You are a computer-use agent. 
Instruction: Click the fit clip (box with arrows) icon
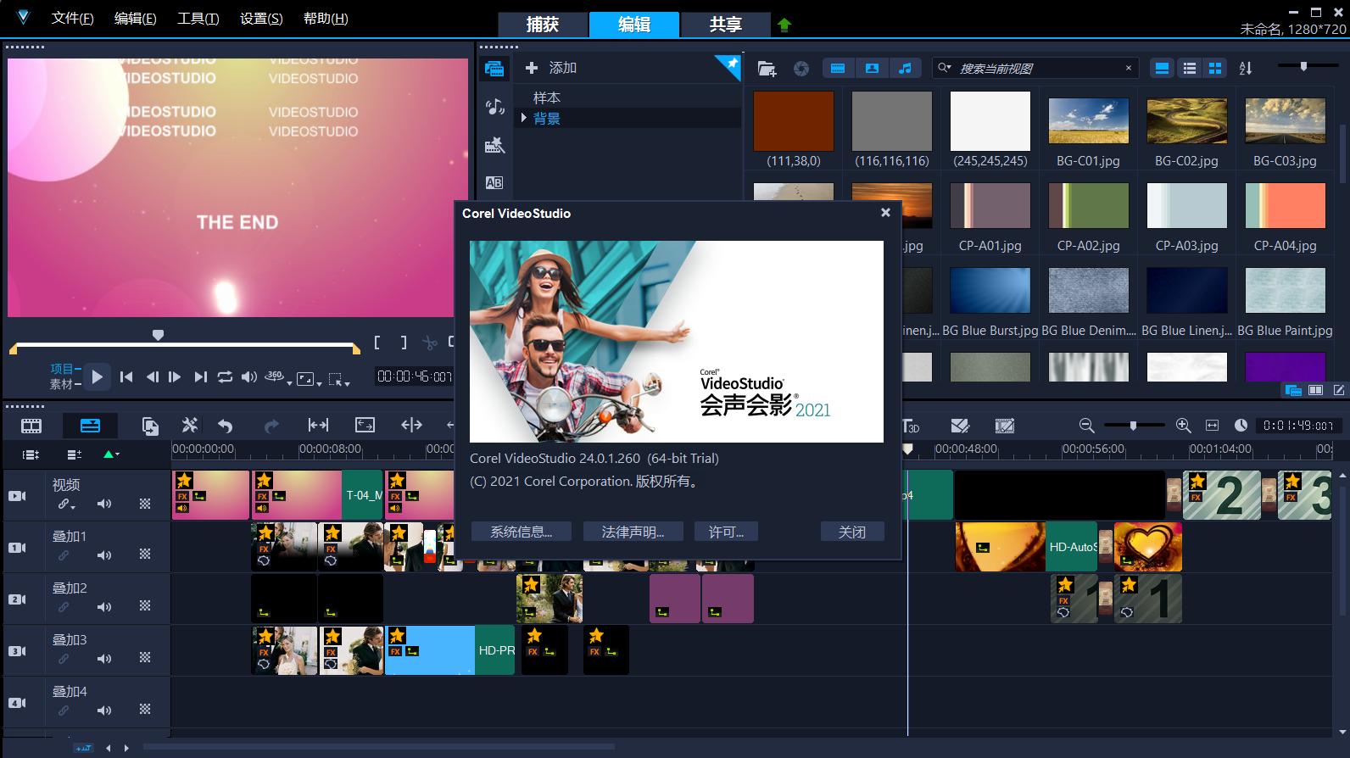coord(365,425)
